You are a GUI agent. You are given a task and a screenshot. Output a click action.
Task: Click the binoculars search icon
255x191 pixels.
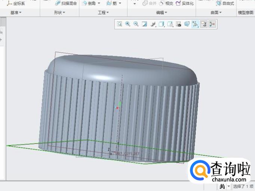point(222,186)
